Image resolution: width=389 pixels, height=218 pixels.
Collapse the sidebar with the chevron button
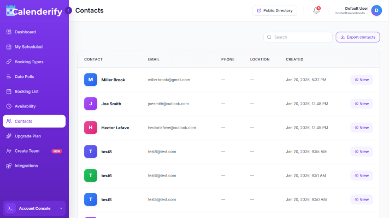[68, 10]
